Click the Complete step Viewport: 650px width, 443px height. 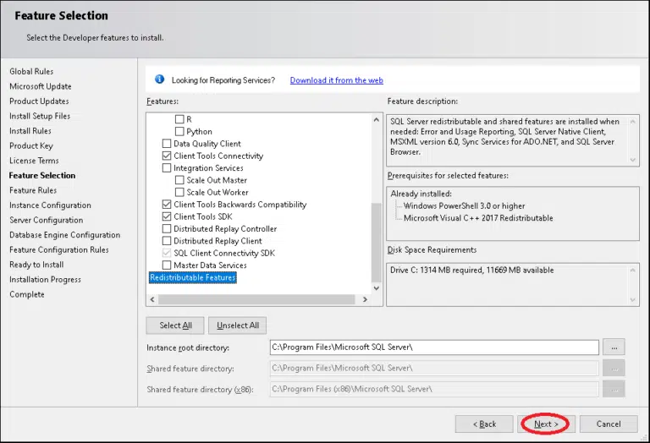point(27,294)
